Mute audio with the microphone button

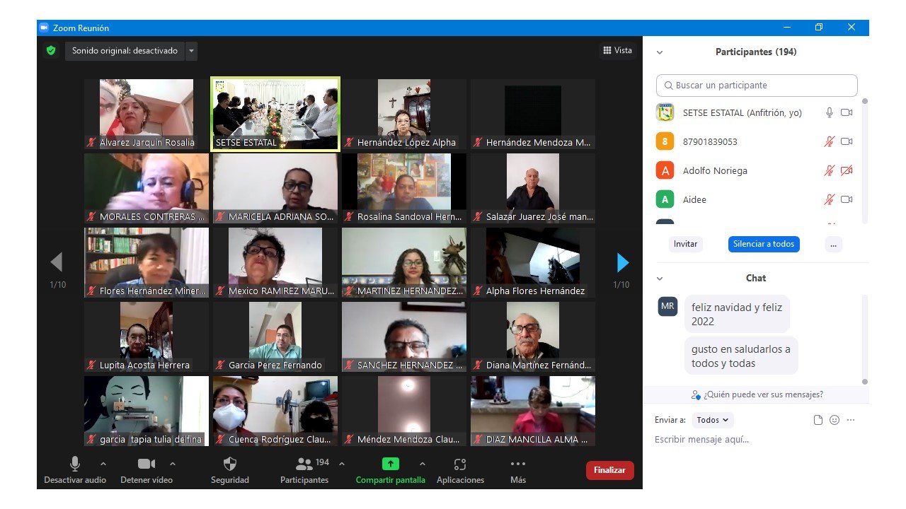pos(74,464)
